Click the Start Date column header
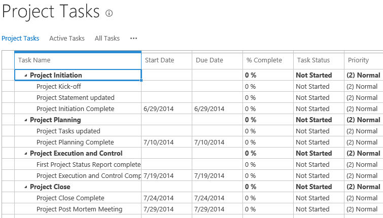The width and height of the screenshot is (383, 218). (167, 60)
